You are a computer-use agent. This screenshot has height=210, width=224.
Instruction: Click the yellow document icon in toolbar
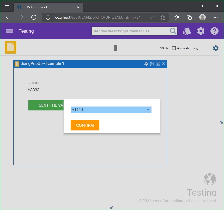(x=11, y=47)
